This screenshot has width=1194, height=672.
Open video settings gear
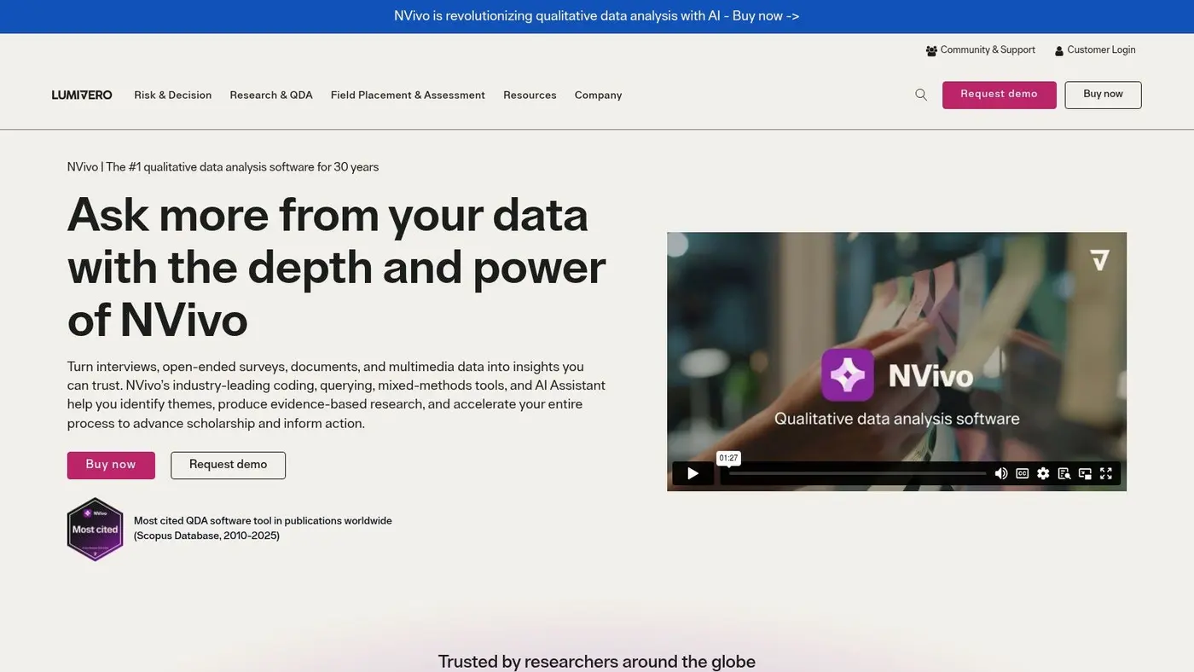(x=1043, y=473)
